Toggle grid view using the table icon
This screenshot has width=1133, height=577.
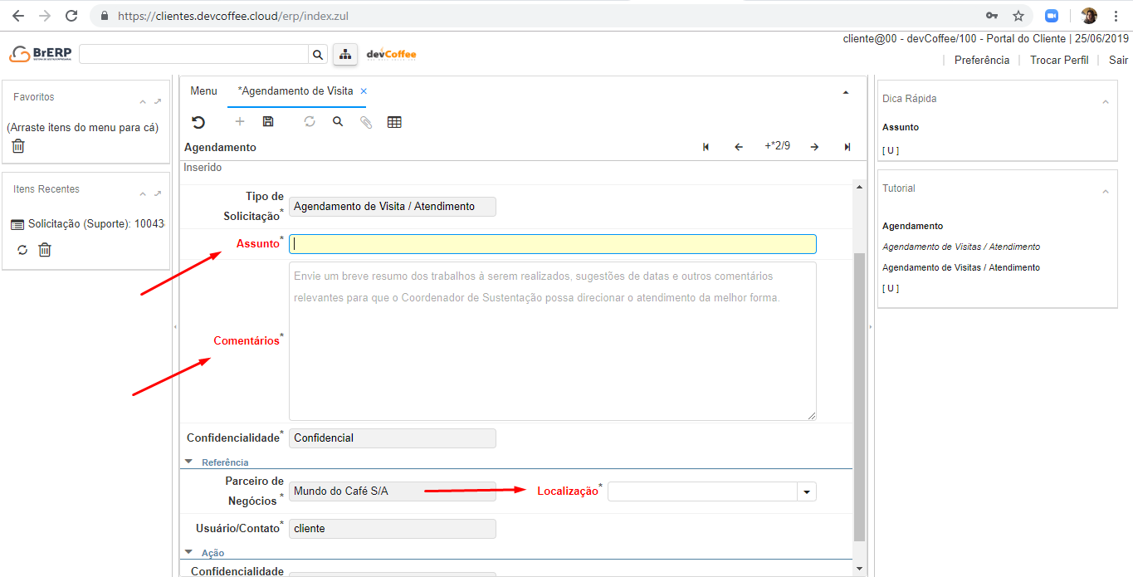(x=394, y=122)
